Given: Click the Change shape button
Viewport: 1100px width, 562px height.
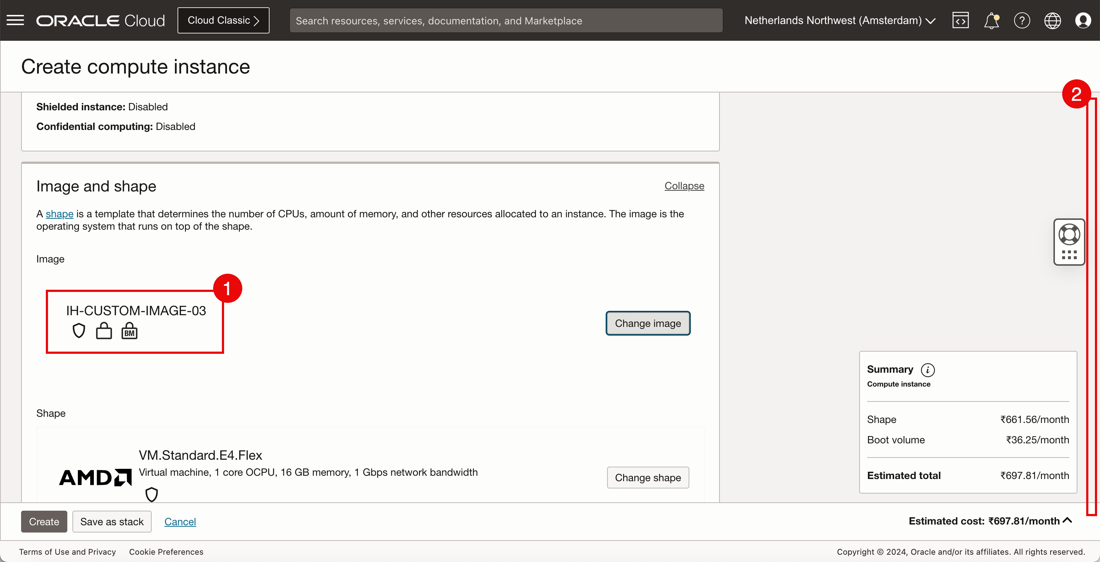Looking at the screenshot, I should pyautogui.click(x=648, y=478).
